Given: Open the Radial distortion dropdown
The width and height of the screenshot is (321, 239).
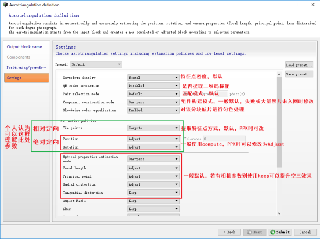Looking at the screenshot, I should click(154, 184).
